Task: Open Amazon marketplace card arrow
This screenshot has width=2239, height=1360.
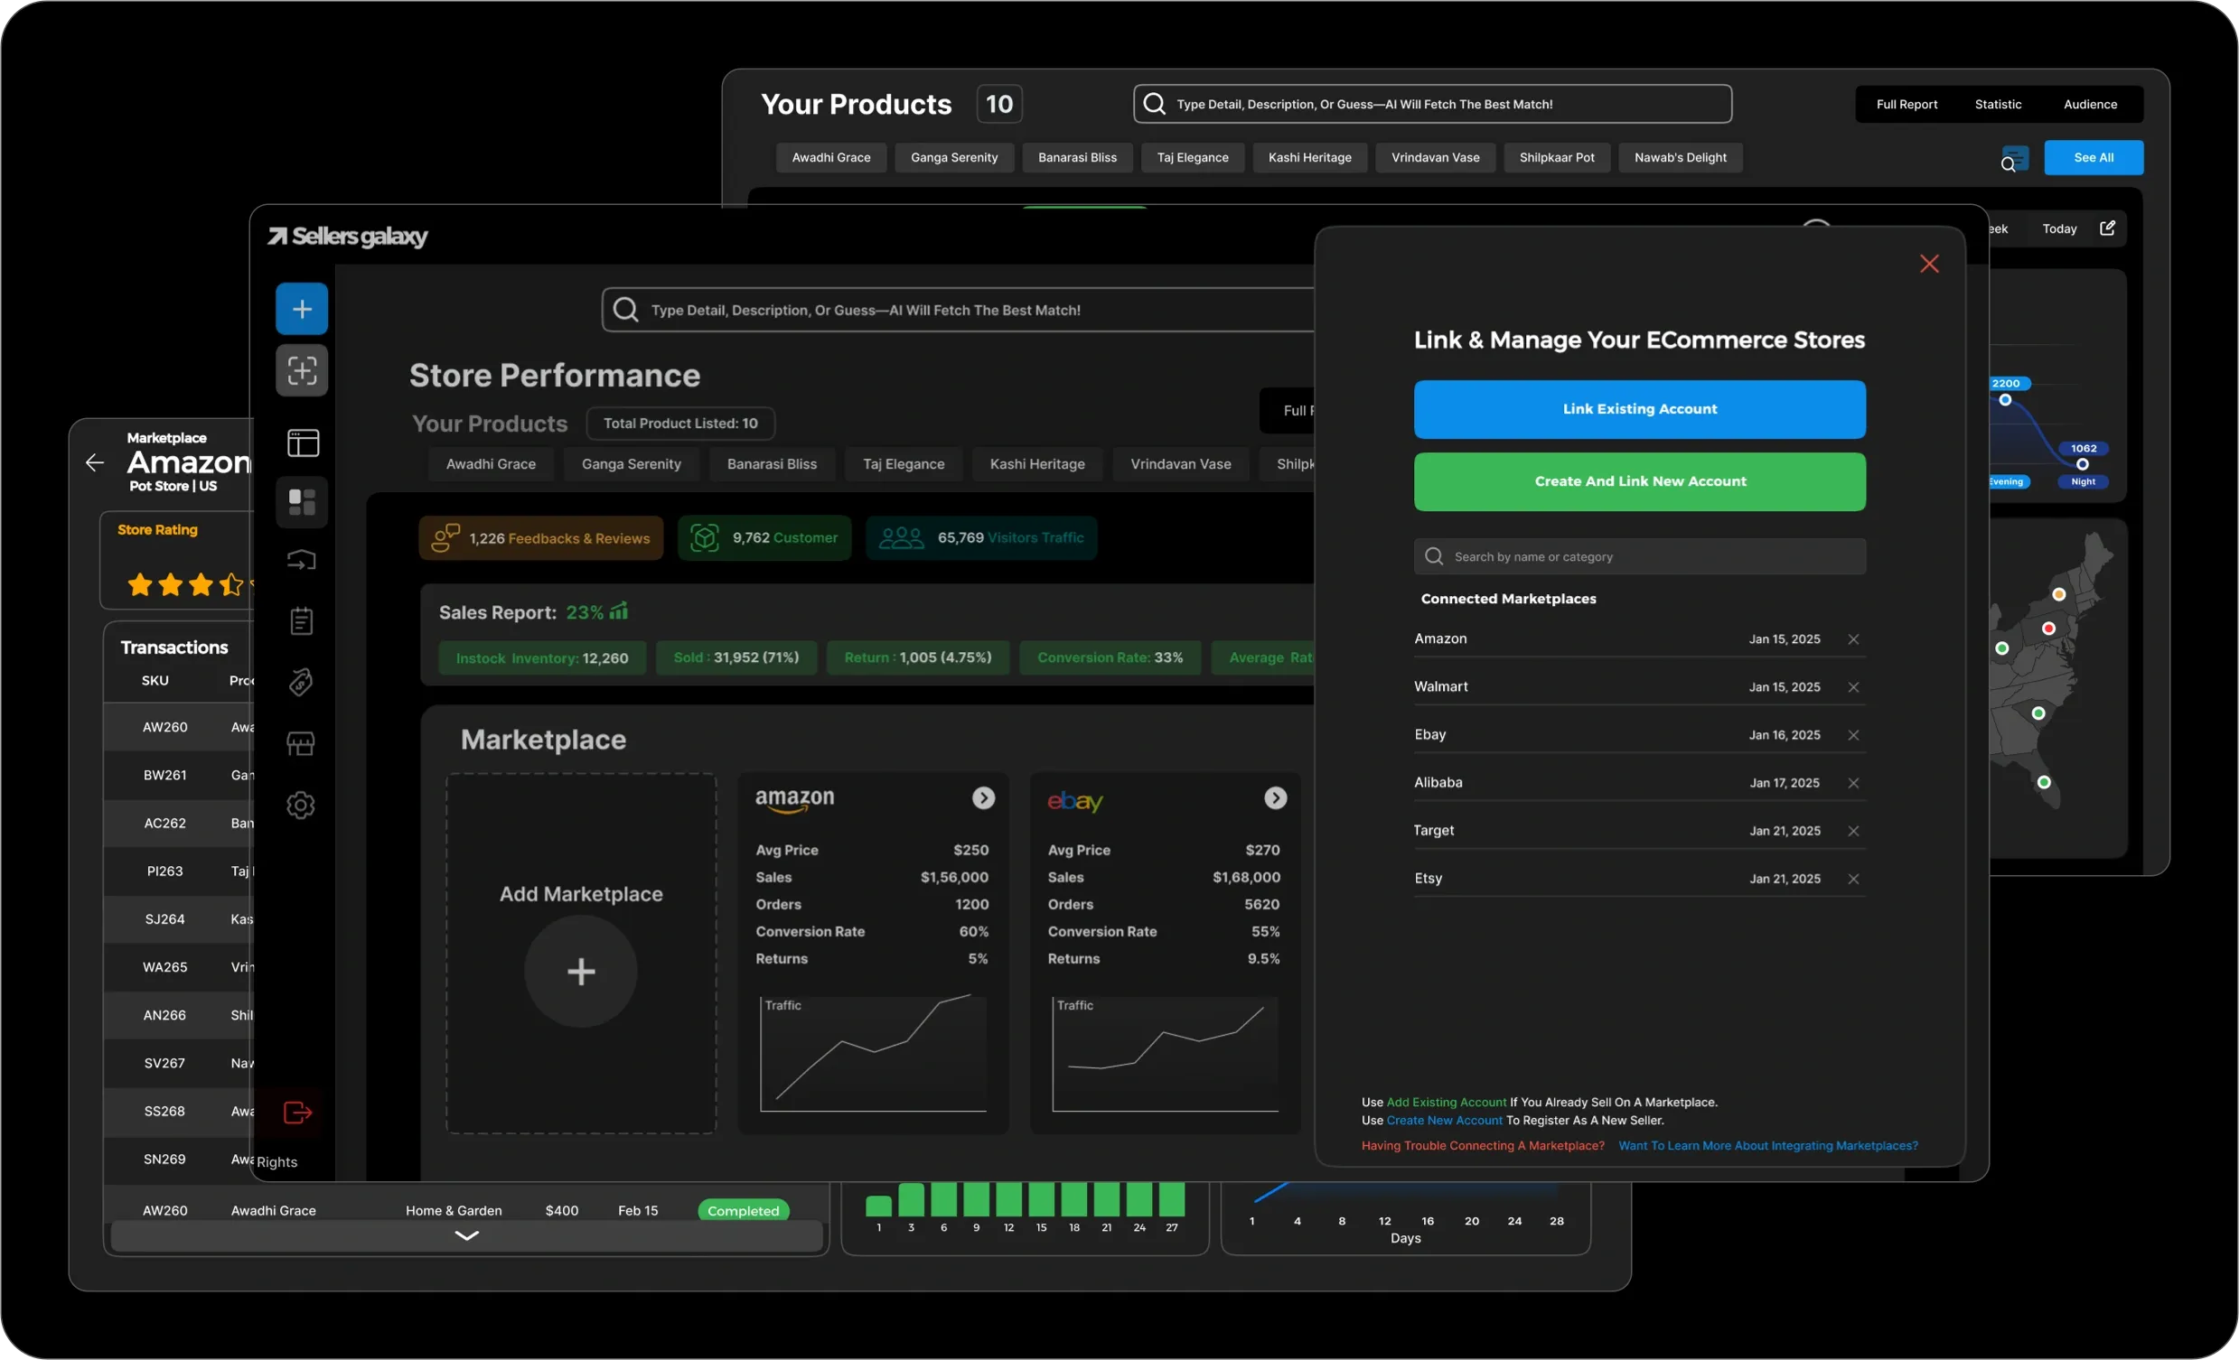Action: pos(983,797)
